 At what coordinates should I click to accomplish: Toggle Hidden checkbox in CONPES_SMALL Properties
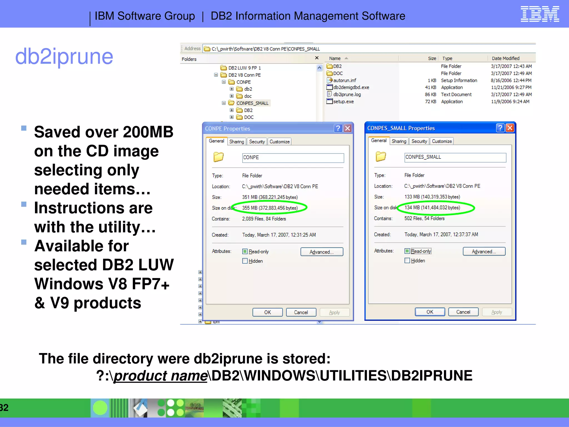(407, 260)
